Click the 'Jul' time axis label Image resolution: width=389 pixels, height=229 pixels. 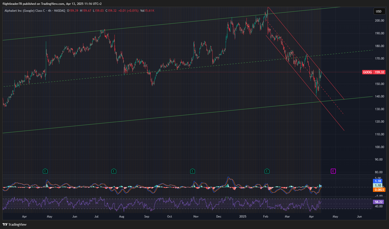point(96,217)
